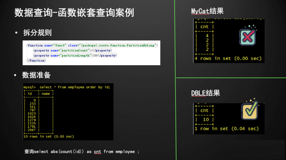Select the DBLE结果 heading
The image size is (286, 160).
[x=205, y=93]
